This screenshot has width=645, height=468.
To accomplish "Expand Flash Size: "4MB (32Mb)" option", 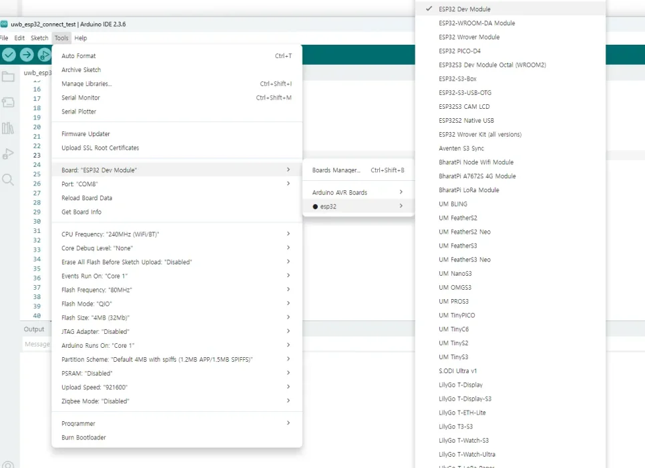I will [x=177, y=318].
